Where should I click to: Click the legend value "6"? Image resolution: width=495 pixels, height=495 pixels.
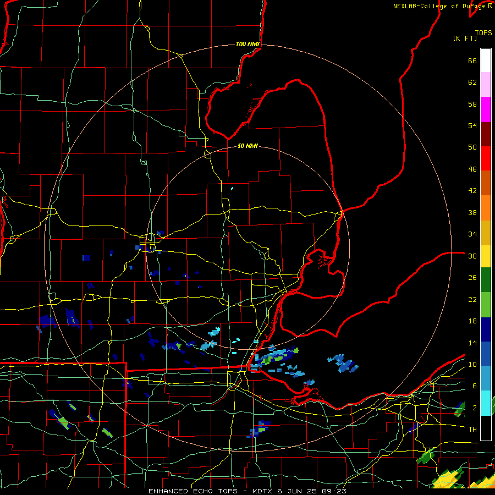[475, 386]
